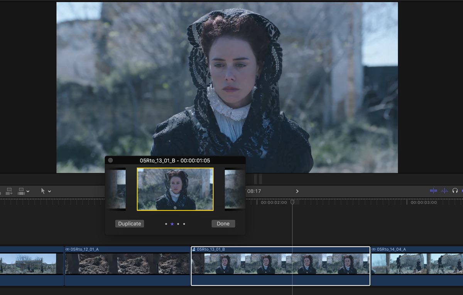
Task: Select the third audition indicator dot
Action: (x=178, y=224)
